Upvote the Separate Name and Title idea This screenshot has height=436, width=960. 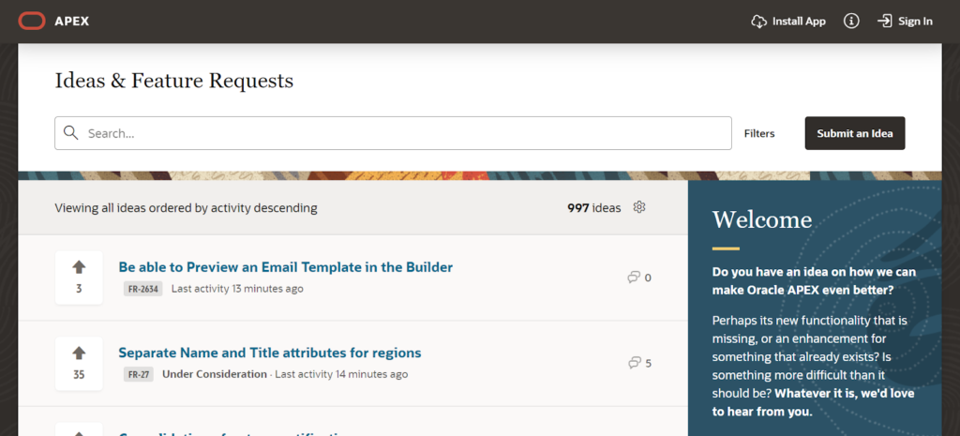pos(79,353)
